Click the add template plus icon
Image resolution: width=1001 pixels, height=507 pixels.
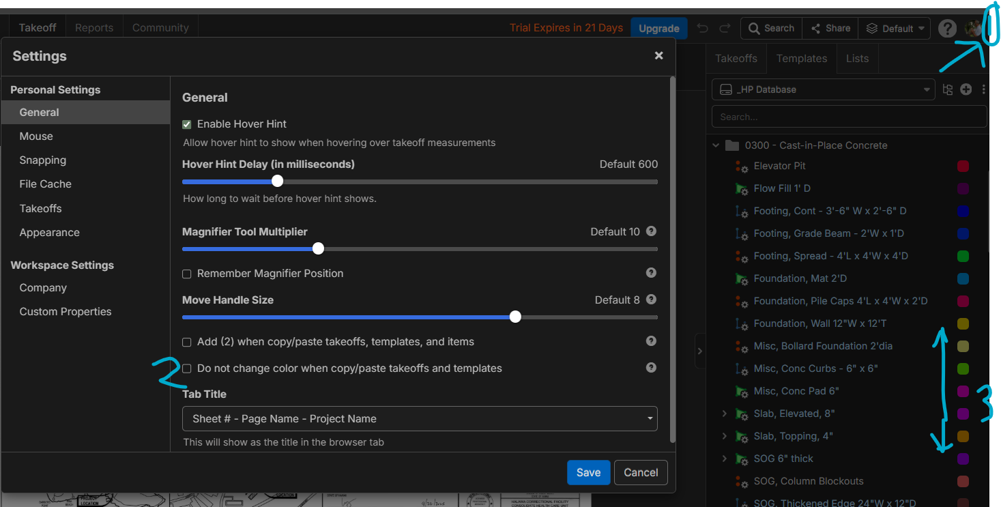coord(966,89)
